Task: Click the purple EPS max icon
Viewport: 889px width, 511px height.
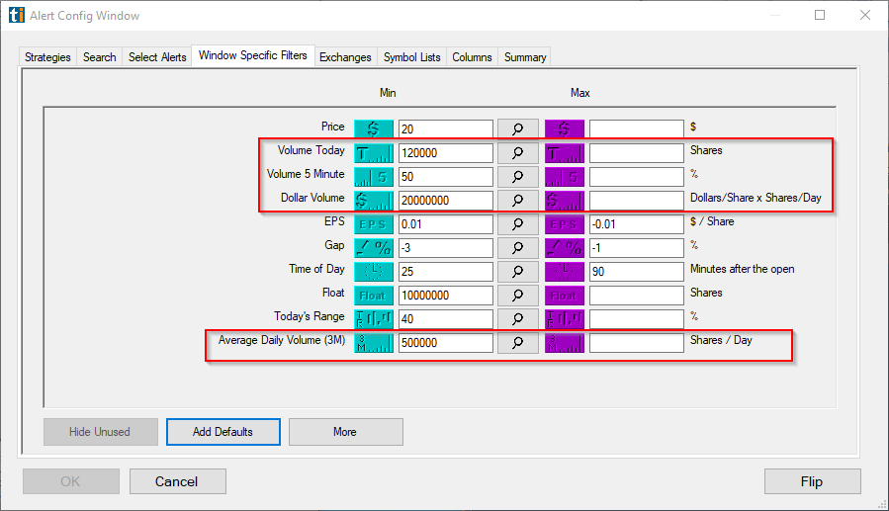Action: click(564, 224)
